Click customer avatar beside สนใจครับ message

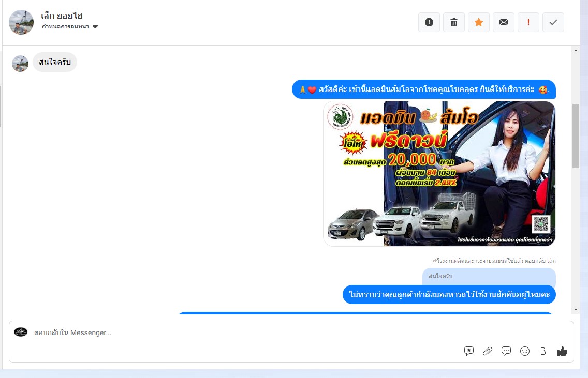(20, 64)
